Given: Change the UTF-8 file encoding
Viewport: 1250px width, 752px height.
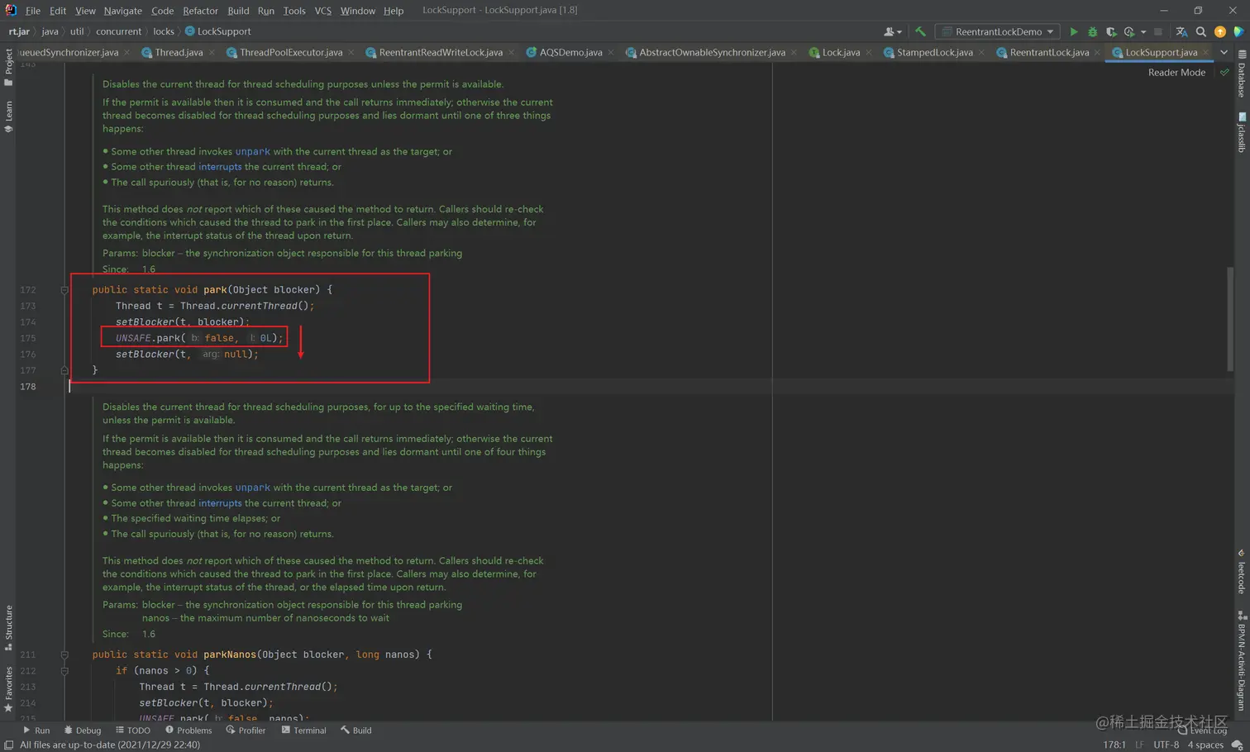Looking at the screenshot, I should click(x=1166, y=745).
